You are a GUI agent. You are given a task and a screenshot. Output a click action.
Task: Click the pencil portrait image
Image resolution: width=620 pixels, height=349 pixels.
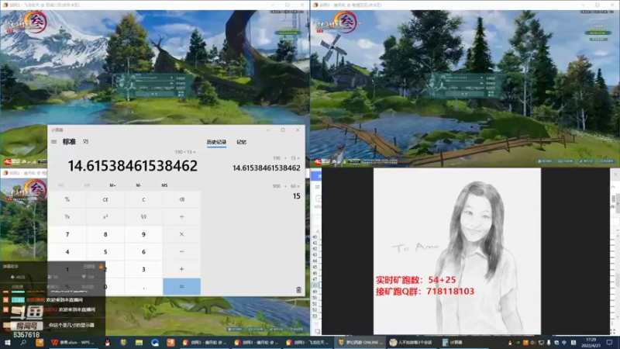click(457, 251)
